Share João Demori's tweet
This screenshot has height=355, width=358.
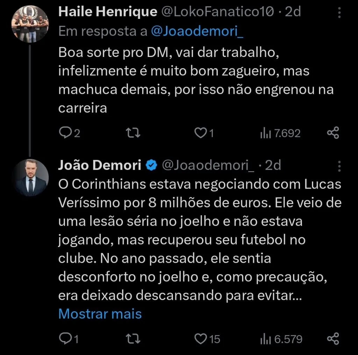tap(332, 338)
